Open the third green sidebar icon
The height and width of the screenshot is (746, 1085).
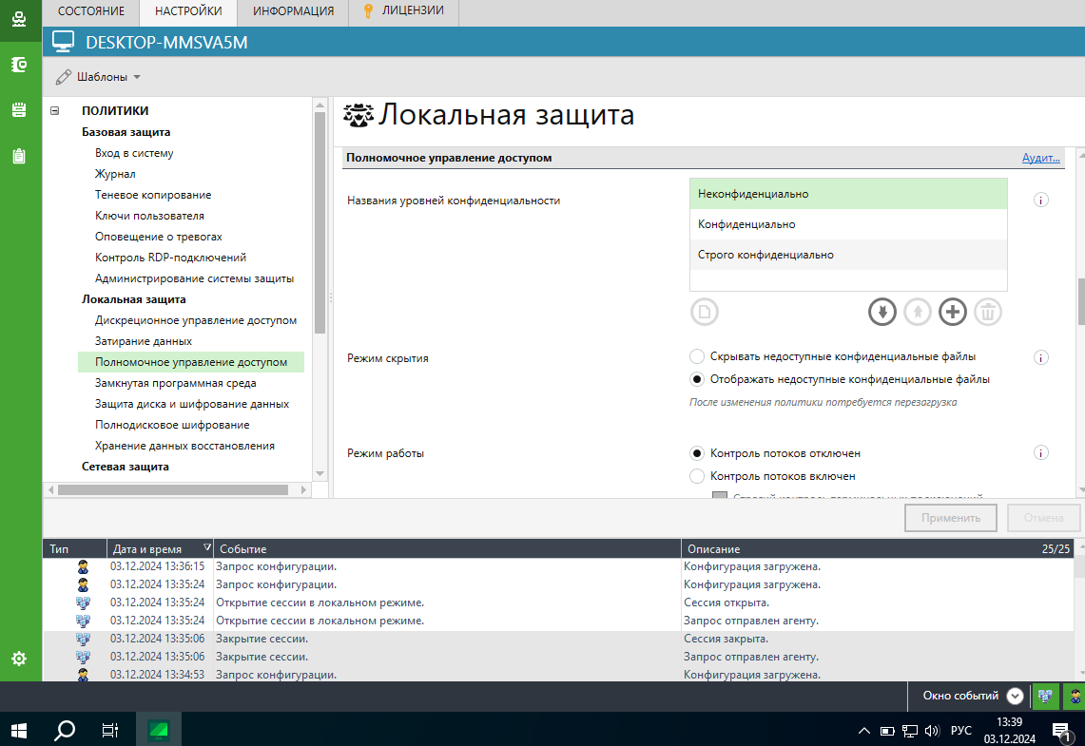[19, 110]
